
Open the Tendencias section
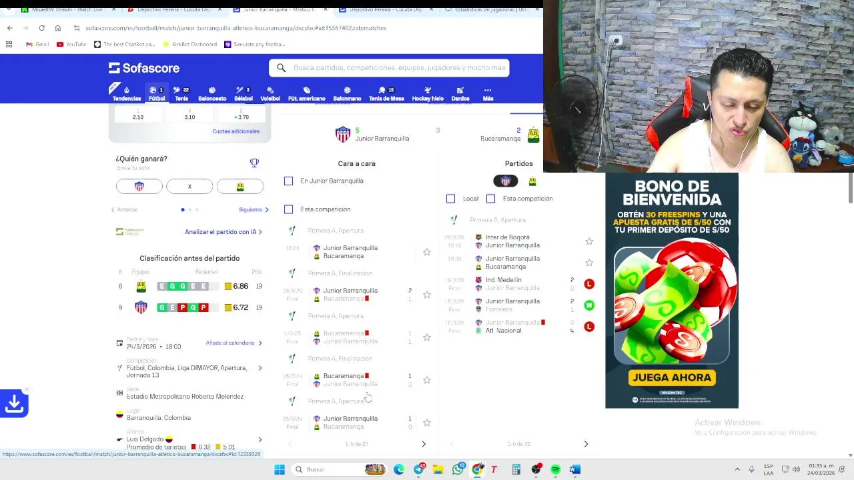[x=126, y=93]
